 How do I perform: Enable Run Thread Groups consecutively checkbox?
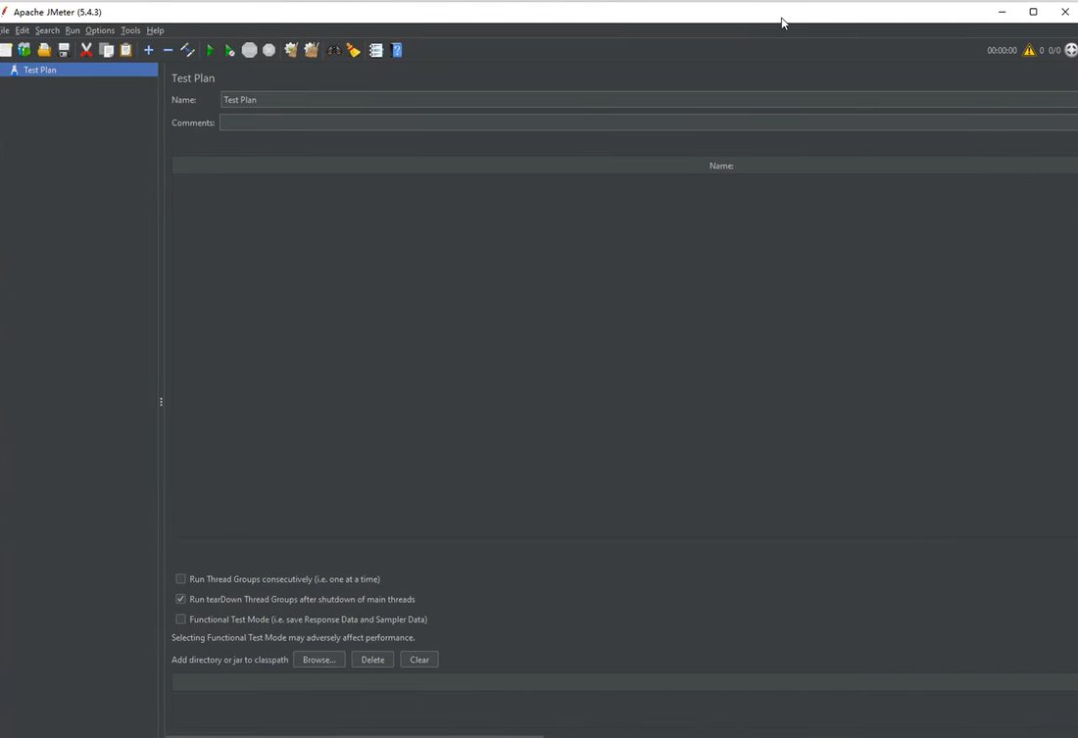(x=181, y=579)
